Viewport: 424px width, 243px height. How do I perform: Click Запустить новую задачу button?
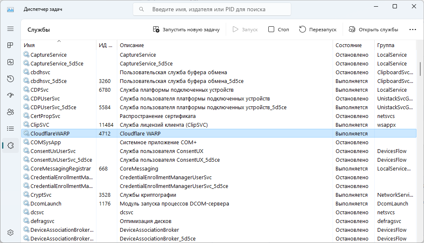point(186,30)
